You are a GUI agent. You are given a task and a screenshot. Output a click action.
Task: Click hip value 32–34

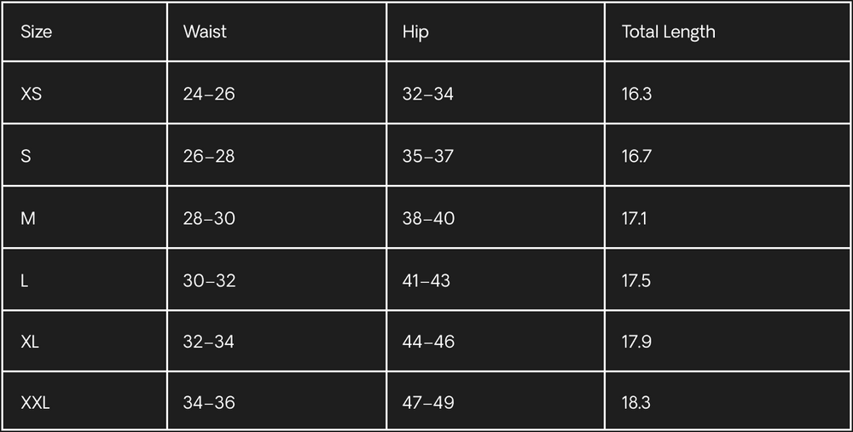[428, 94]
